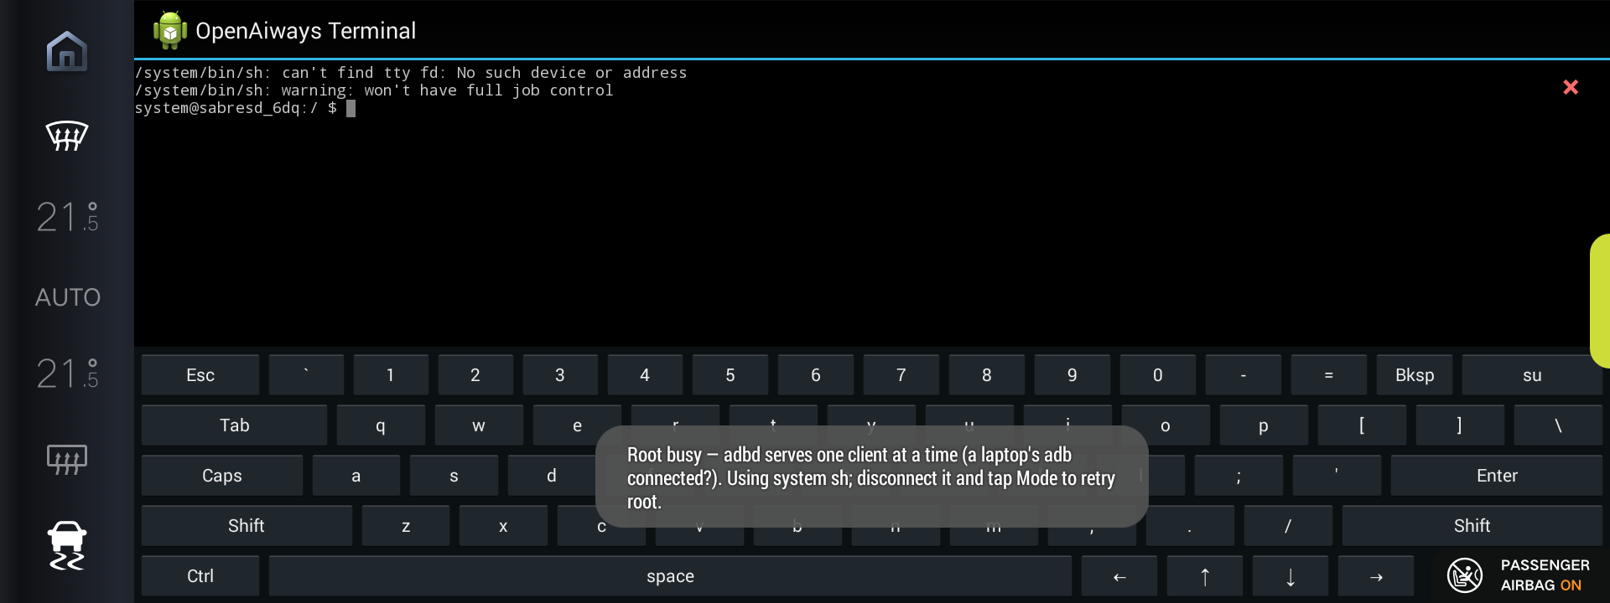1610x603 pixels.
Task: Tap the e key
Action: click(x=577, y=425)
